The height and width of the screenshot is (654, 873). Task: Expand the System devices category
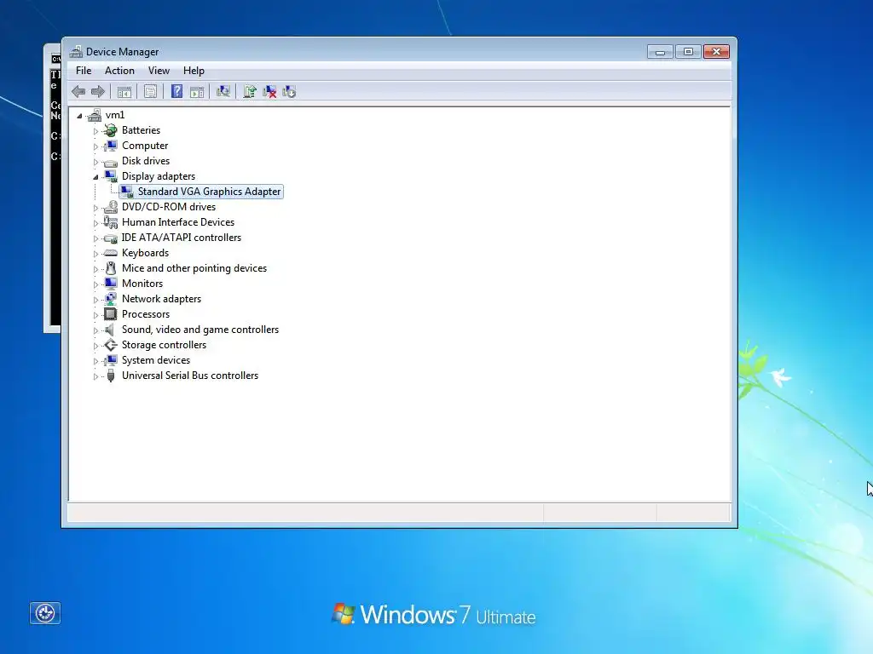[x=95, y=361]
